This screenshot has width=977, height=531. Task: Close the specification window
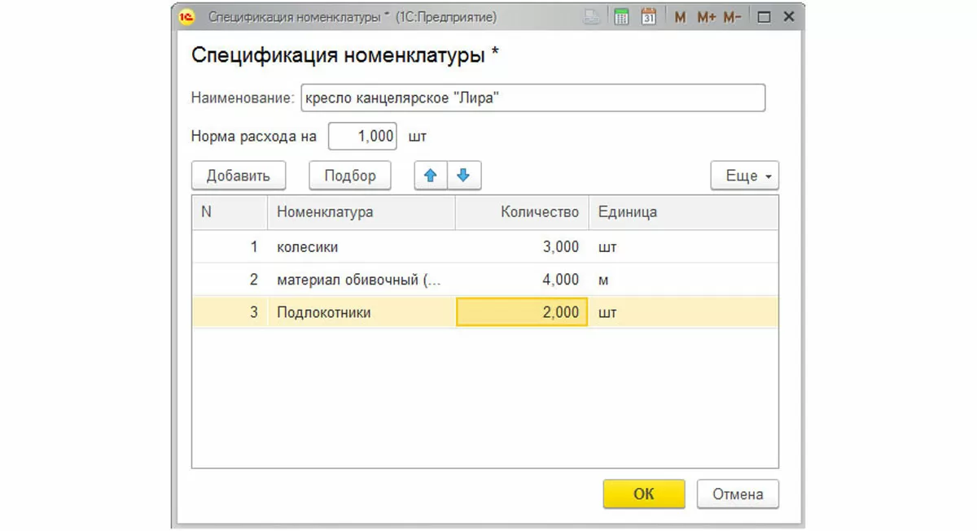coord(788,17)
